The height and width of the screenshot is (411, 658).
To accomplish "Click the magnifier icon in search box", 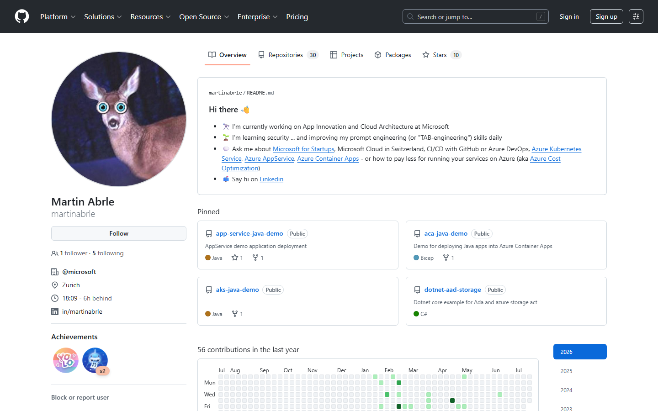I will [410, 16].
